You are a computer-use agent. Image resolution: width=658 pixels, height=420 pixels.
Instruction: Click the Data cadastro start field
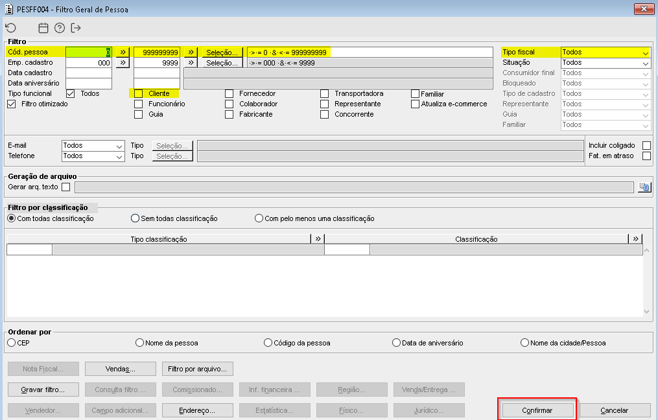coord(89,73)
